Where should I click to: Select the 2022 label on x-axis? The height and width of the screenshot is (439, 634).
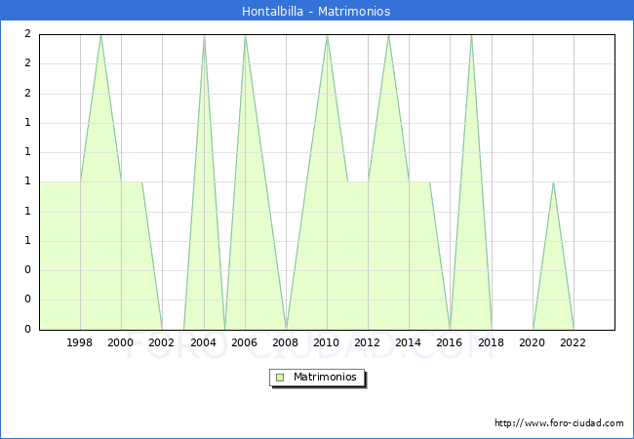coord(574,342)
